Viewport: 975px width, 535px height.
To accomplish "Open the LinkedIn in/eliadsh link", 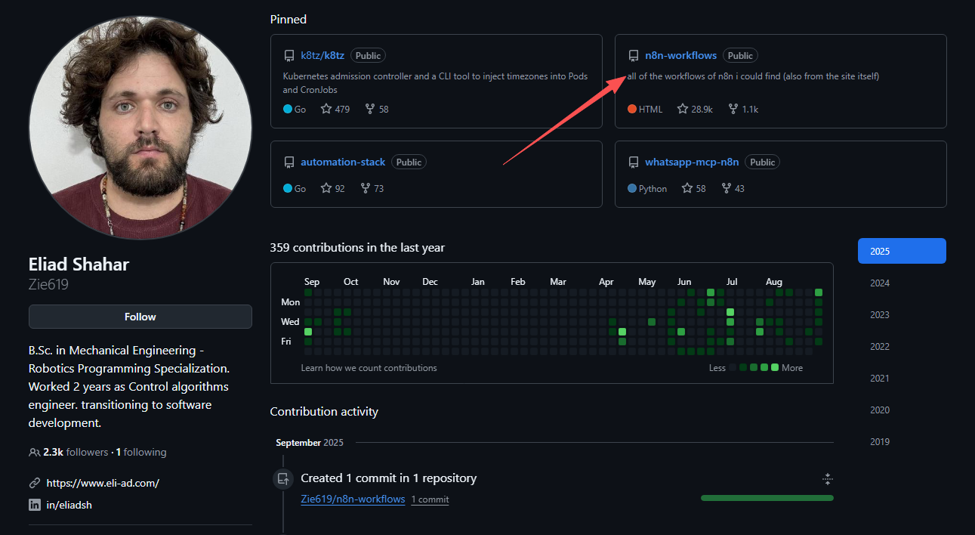I will [69, 505].
